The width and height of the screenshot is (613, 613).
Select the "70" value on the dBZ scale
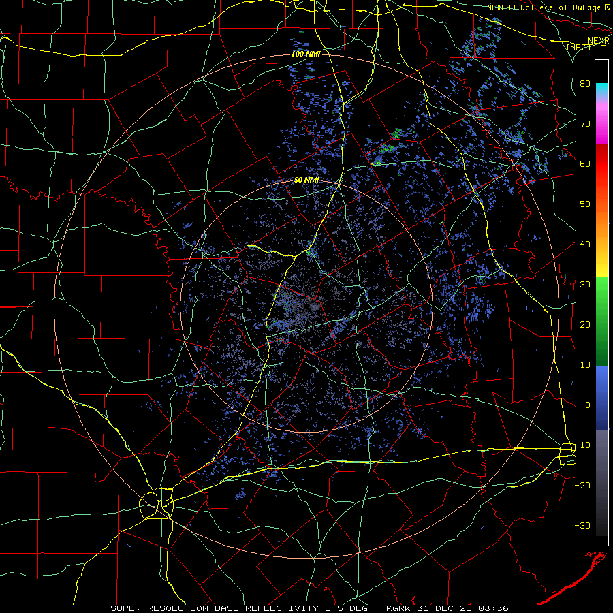point(585,124)
